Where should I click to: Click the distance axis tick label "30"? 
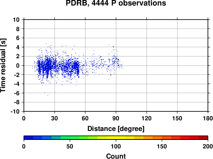(x=55, y=118)
